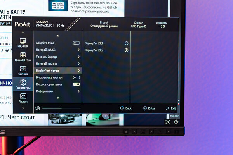Select the DisplayPort 1.1 option label
The height and width of the screenshot is (155, 233).
tap(94, 43)
